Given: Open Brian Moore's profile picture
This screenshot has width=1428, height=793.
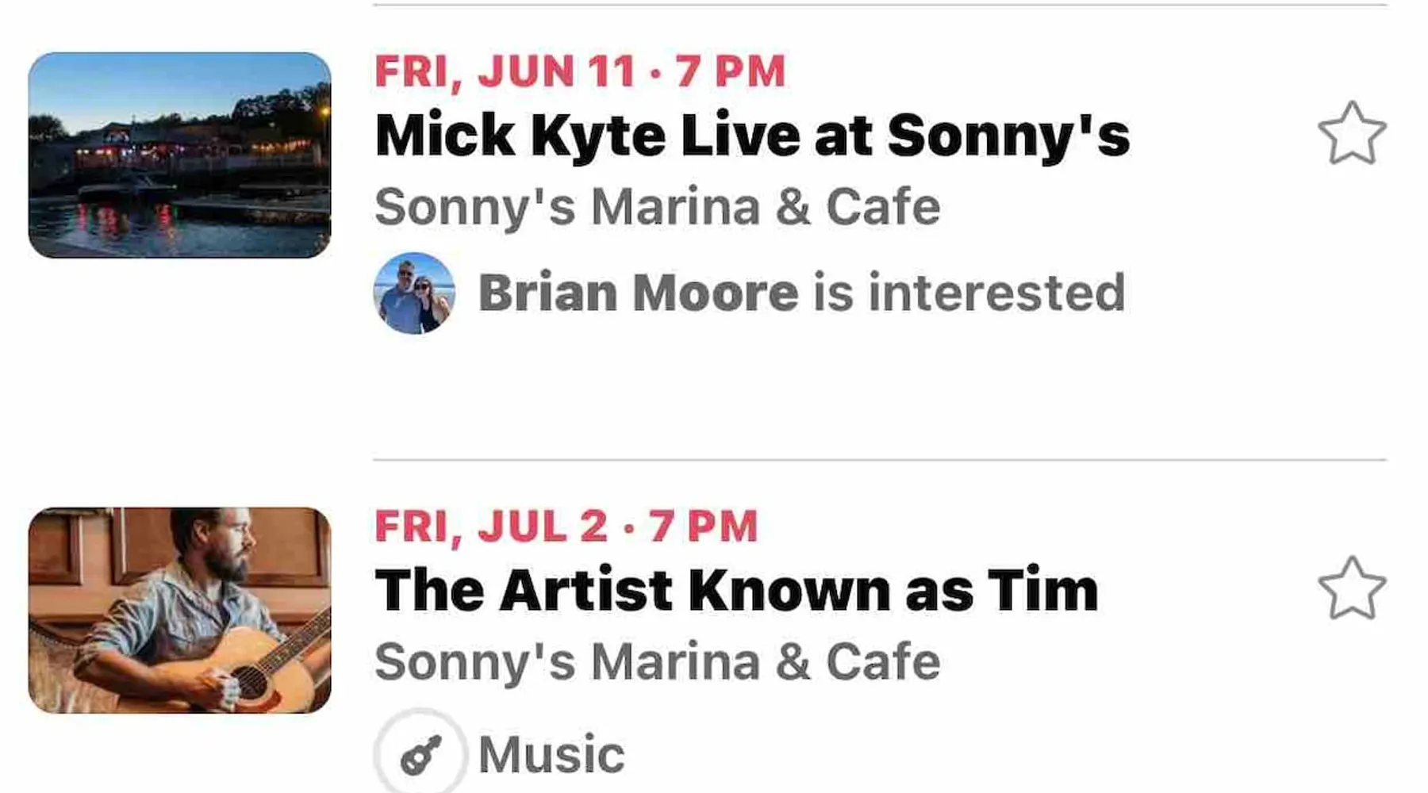Looking at the screenshot, I should tap(414, 293).
